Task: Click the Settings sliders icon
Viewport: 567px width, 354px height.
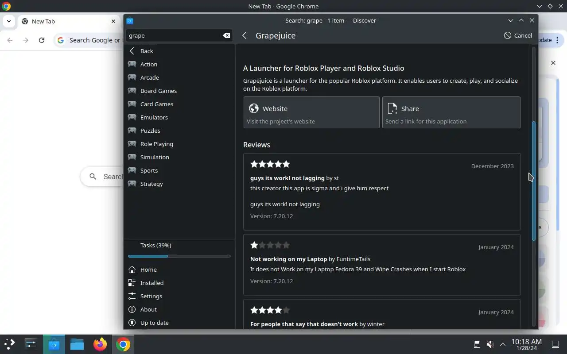Action: [x=132, y=296]
